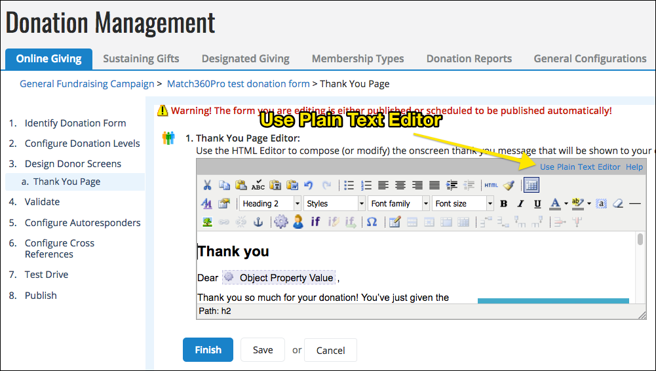This screenshot has width=656, height=371.
Task: Select Configure Autoresponders step in sidebar
Action: click(x=82, y=223)
